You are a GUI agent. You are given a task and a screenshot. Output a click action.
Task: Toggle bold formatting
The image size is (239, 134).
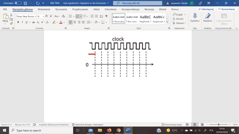[x=18, y=22]
